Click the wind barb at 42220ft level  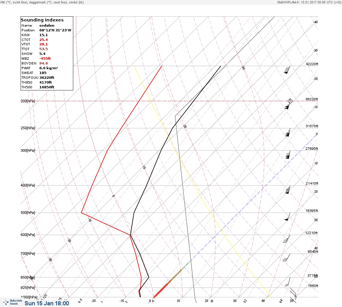click(x=287, y=70)
